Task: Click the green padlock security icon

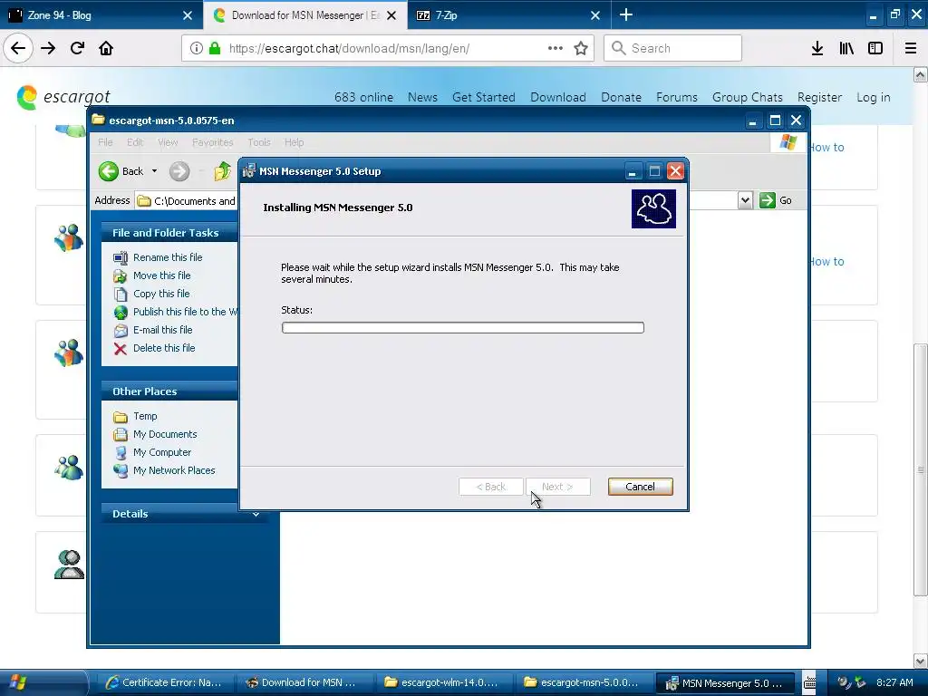Action: tap(214, 49)
